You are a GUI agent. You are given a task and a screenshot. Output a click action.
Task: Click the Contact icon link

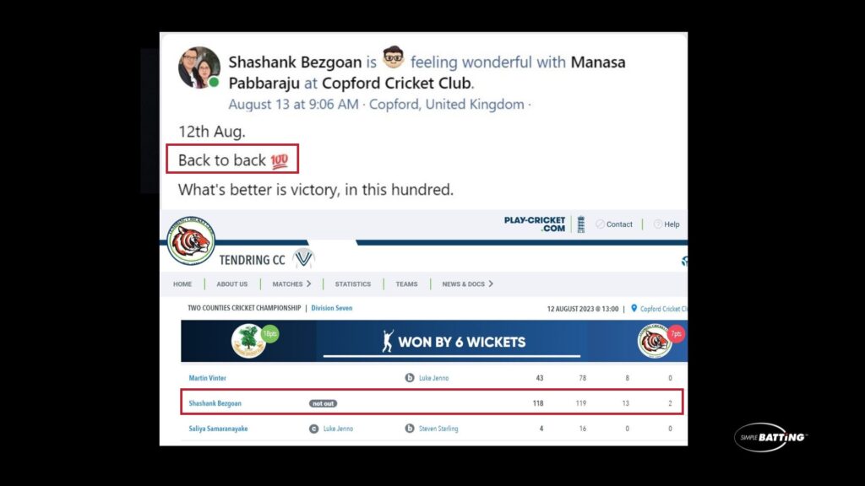601,224
